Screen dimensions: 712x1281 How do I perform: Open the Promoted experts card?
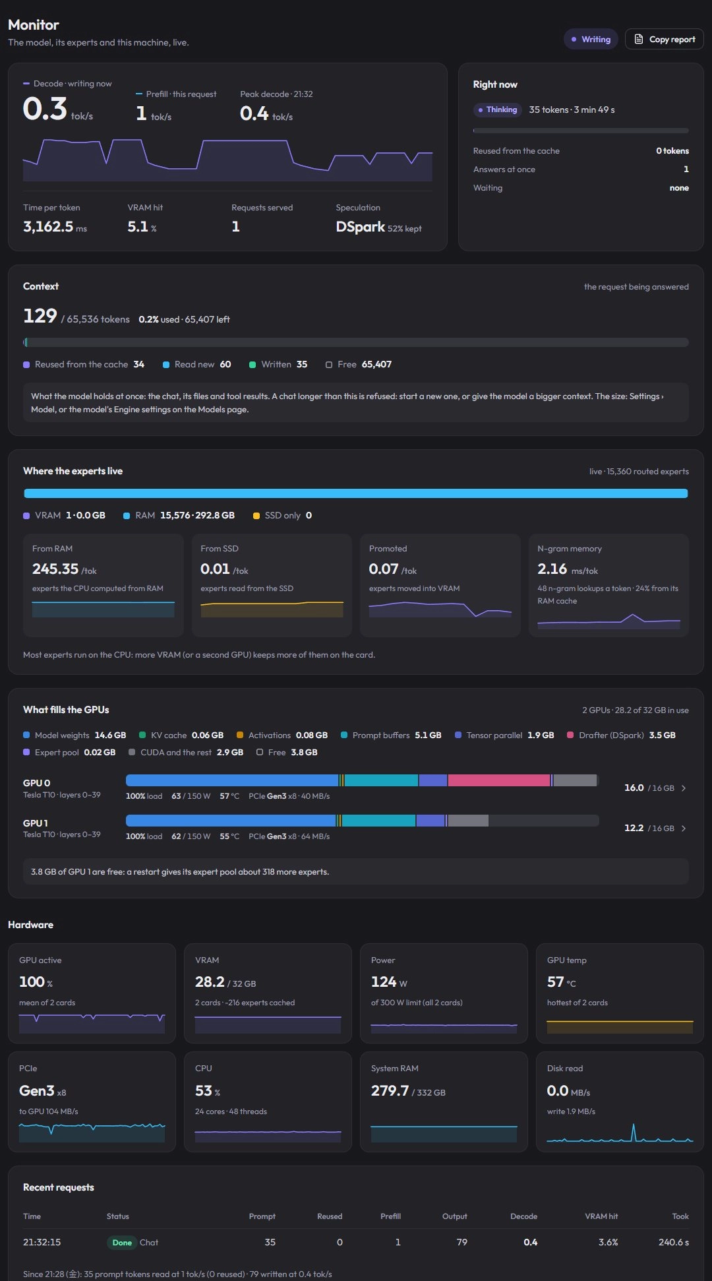(x=440, y=585)
